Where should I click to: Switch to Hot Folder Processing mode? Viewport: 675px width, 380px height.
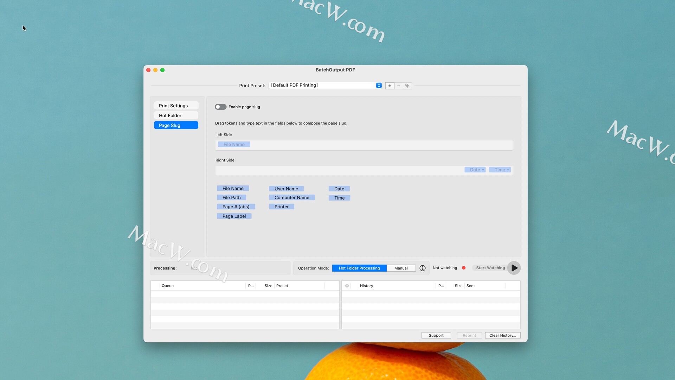point(359,268)
